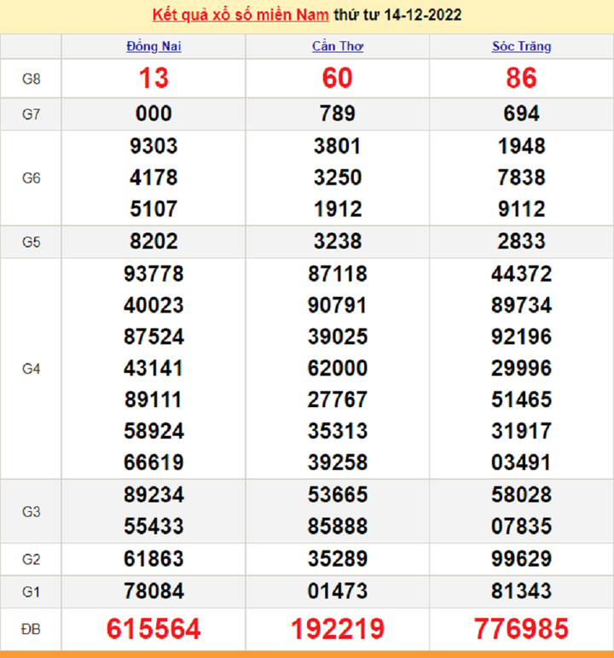Open the Sóc Trăng province link
The image size is (614, 658).
pyautogui.click(x=521, y=46)
